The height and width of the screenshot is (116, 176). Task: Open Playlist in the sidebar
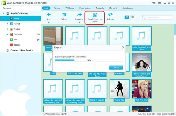(17, 24)
